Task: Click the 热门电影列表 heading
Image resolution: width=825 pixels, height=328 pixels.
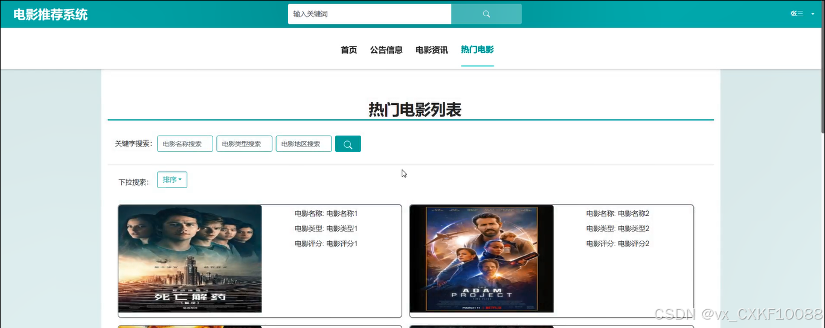Action: [x=415, y=110]
